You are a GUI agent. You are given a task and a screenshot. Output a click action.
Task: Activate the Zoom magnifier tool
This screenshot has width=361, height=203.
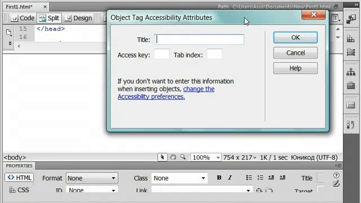[183, 157]
